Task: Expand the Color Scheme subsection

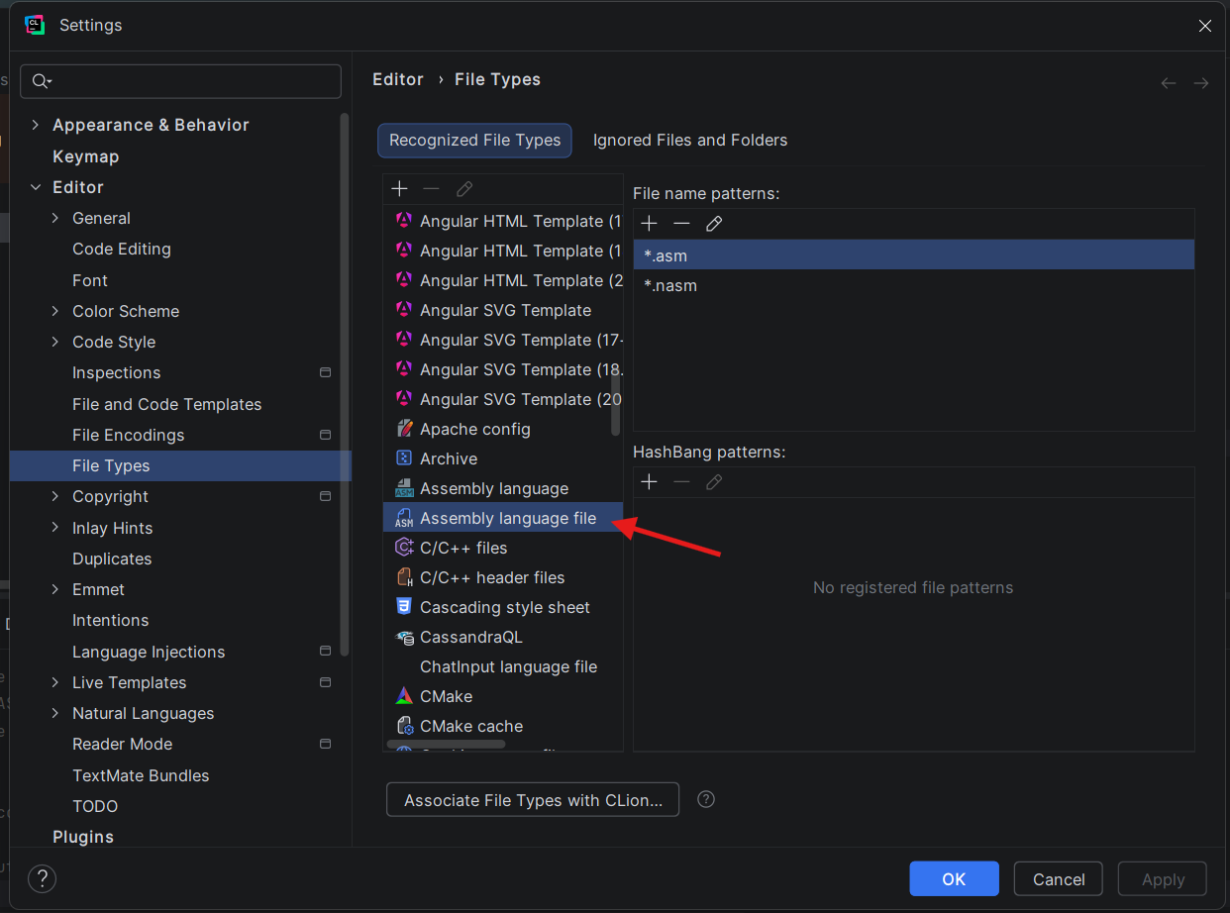Action: pyautogui.click(x=55, y=311)
